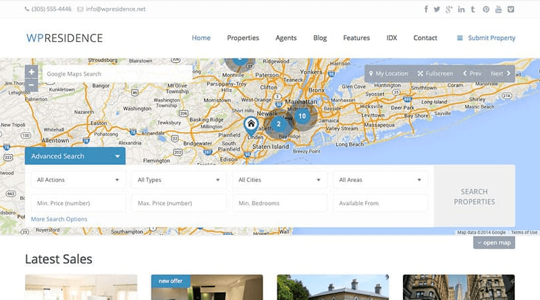Zoom out the map with minus button
The width and height of the screenshot is (540, 300).
(x=31, y=85)
